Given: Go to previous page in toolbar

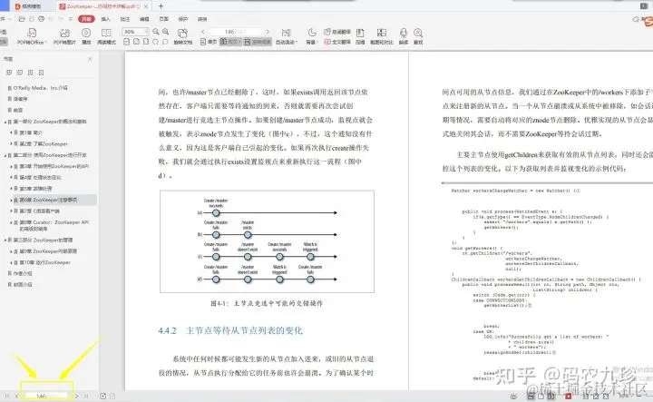Looking at the screenshot, I should point(203,32).
